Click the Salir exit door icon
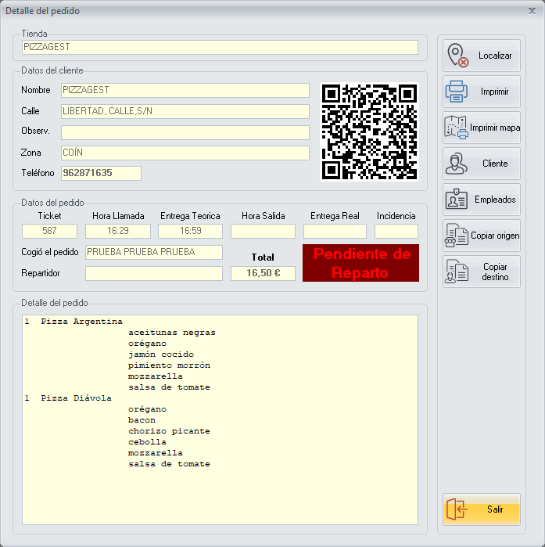 point(457,509)
